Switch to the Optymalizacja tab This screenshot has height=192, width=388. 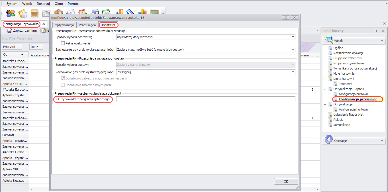(x=64, y=25)
